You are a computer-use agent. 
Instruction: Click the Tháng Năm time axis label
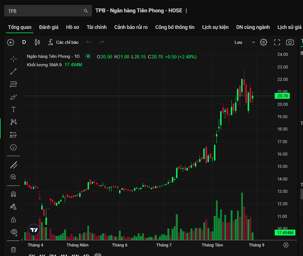(x=77, y=245)
